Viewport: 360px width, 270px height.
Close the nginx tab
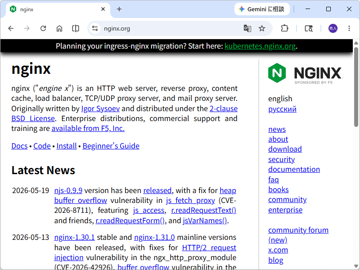[x=103, y=9]
